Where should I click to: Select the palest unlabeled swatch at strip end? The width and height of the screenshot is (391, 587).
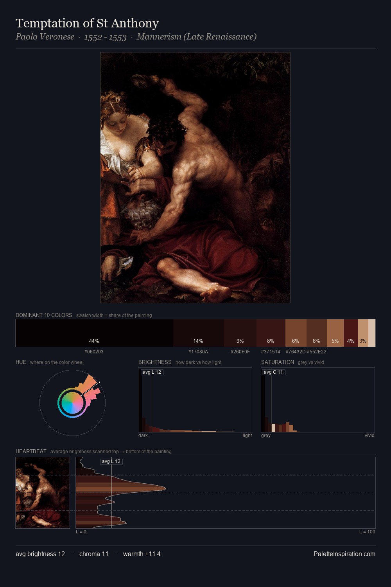[372, 333]
